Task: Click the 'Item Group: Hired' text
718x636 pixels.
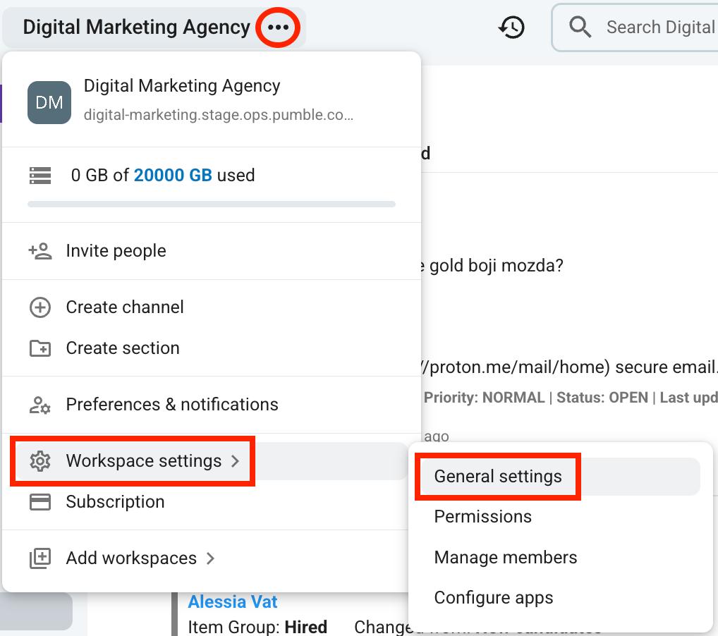Action: coord(258,627)
